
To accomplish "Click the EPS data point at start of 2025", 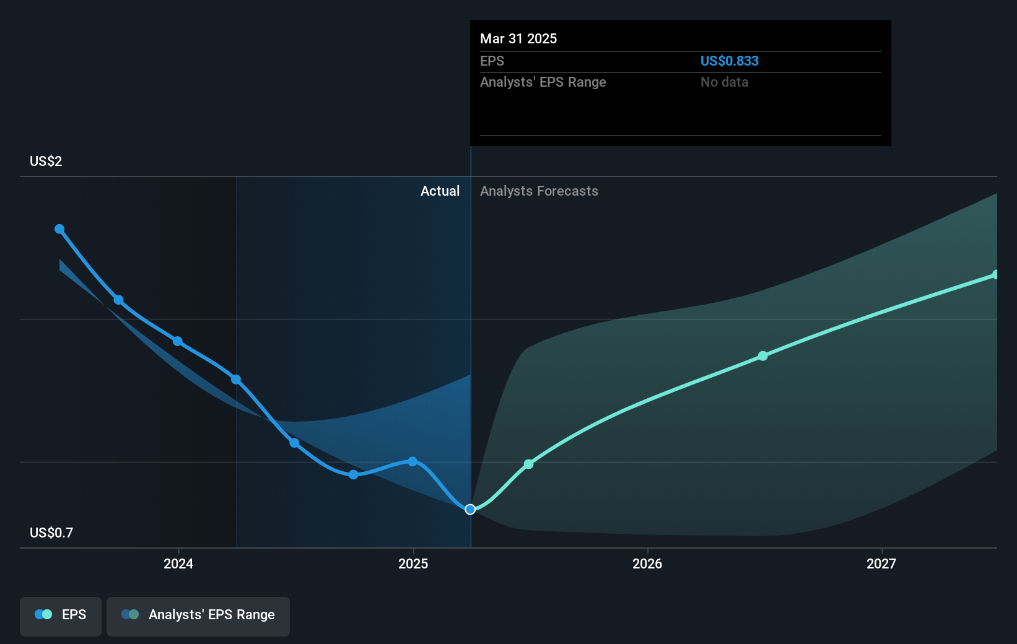I will 412,461.
